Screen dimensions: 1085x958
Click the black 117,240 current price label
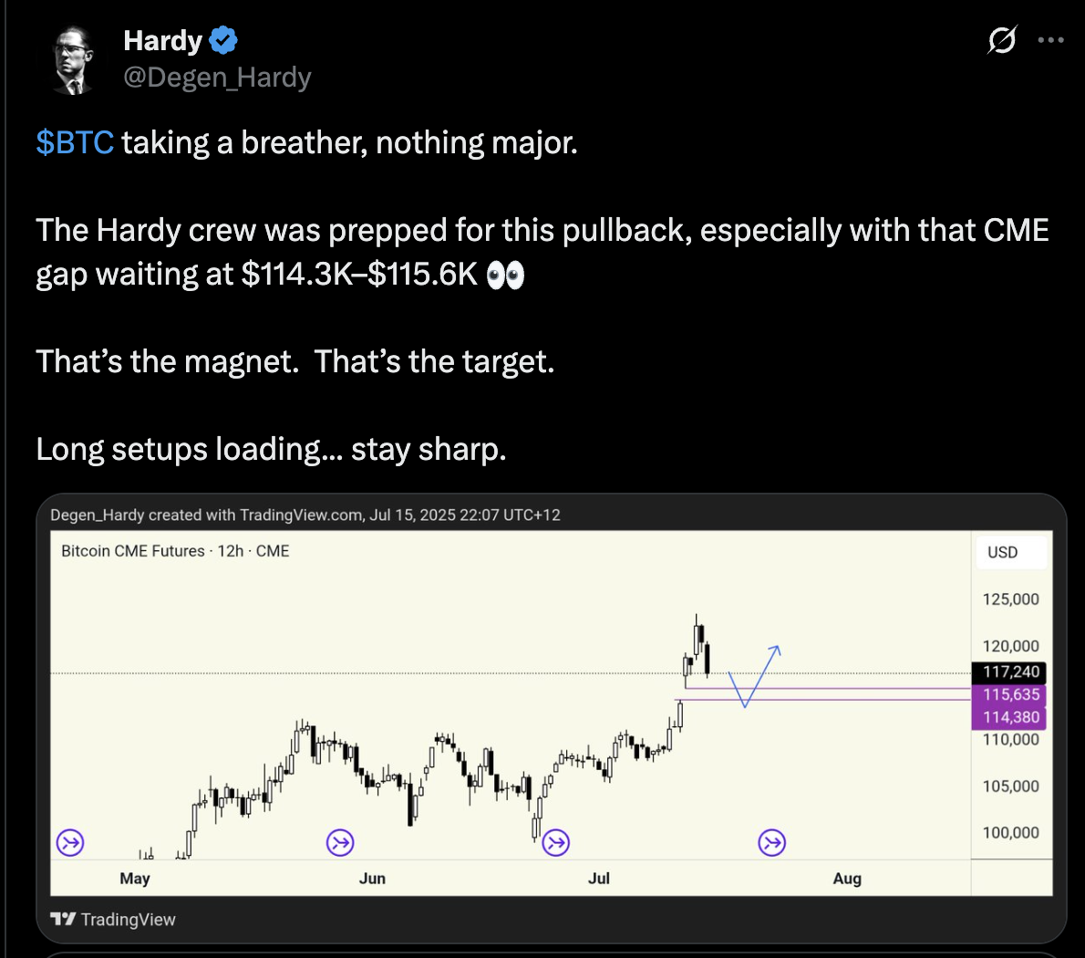tap(1010, 672)
